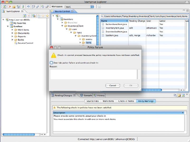
Task: Click the greyed save disk toolbar icon
Action: [99, 7]
